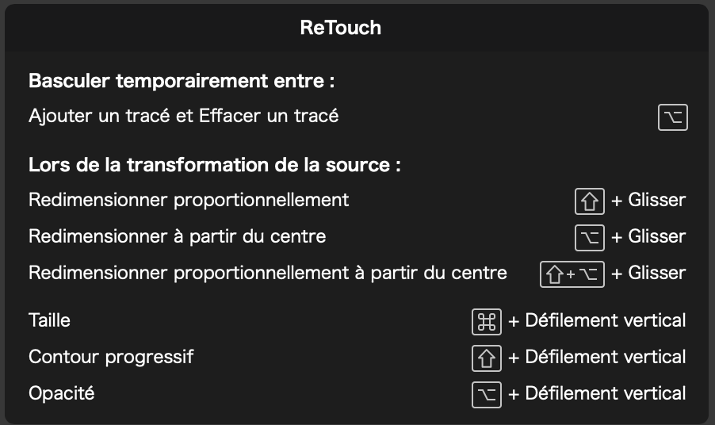Click 'Défilement vertical' in the Taille row
This screenshot has height=425, width=715.
pyautogui.click(x=605, y=321)
